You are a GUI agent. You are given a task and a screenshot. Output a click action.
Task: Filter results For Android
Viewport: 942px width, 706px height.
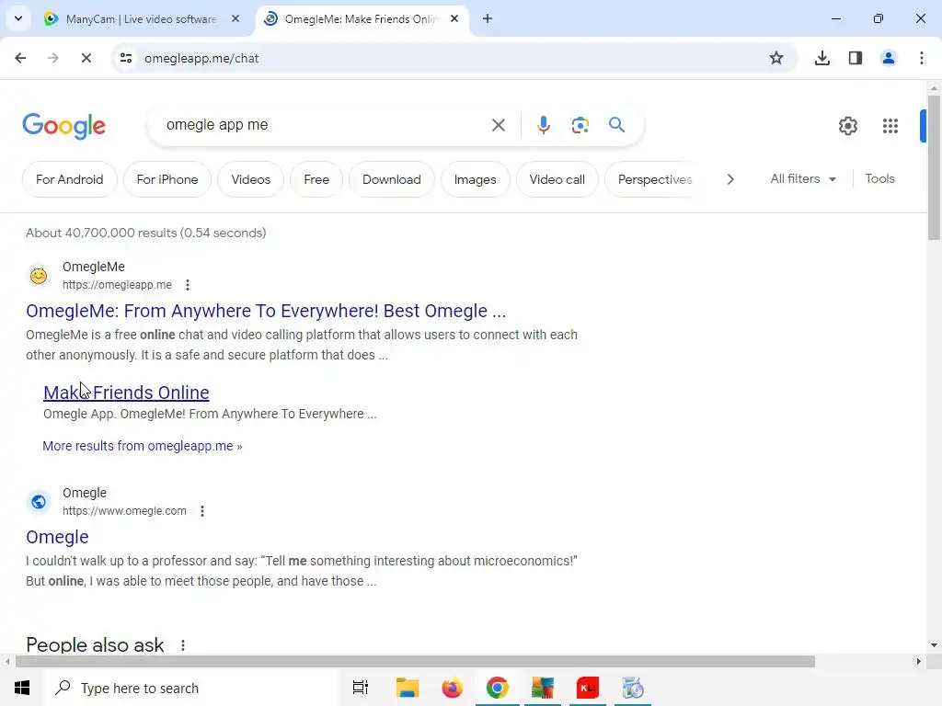coord(70,179)
